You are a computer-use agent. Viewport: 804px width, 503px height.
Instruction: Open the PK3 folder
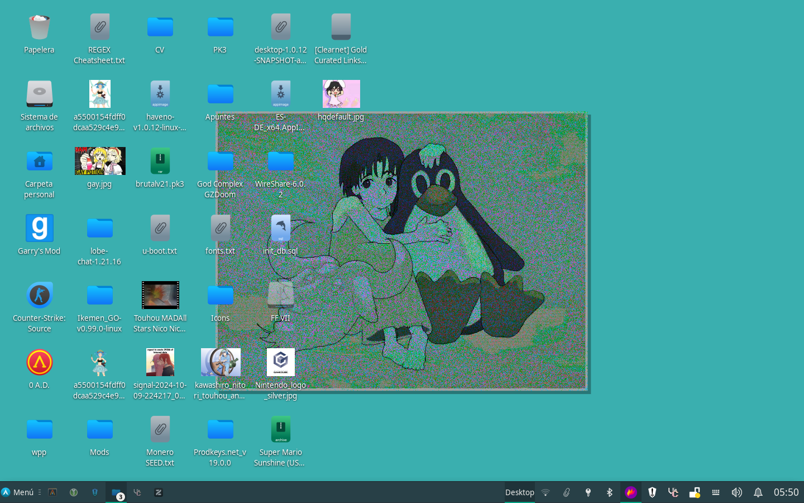(220, 27)
